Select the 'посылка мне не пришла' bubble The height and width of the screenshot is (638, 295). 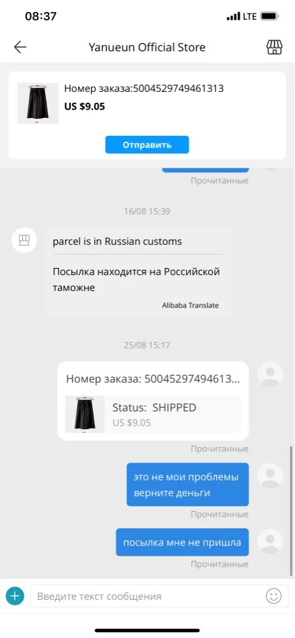coord(182,542)
